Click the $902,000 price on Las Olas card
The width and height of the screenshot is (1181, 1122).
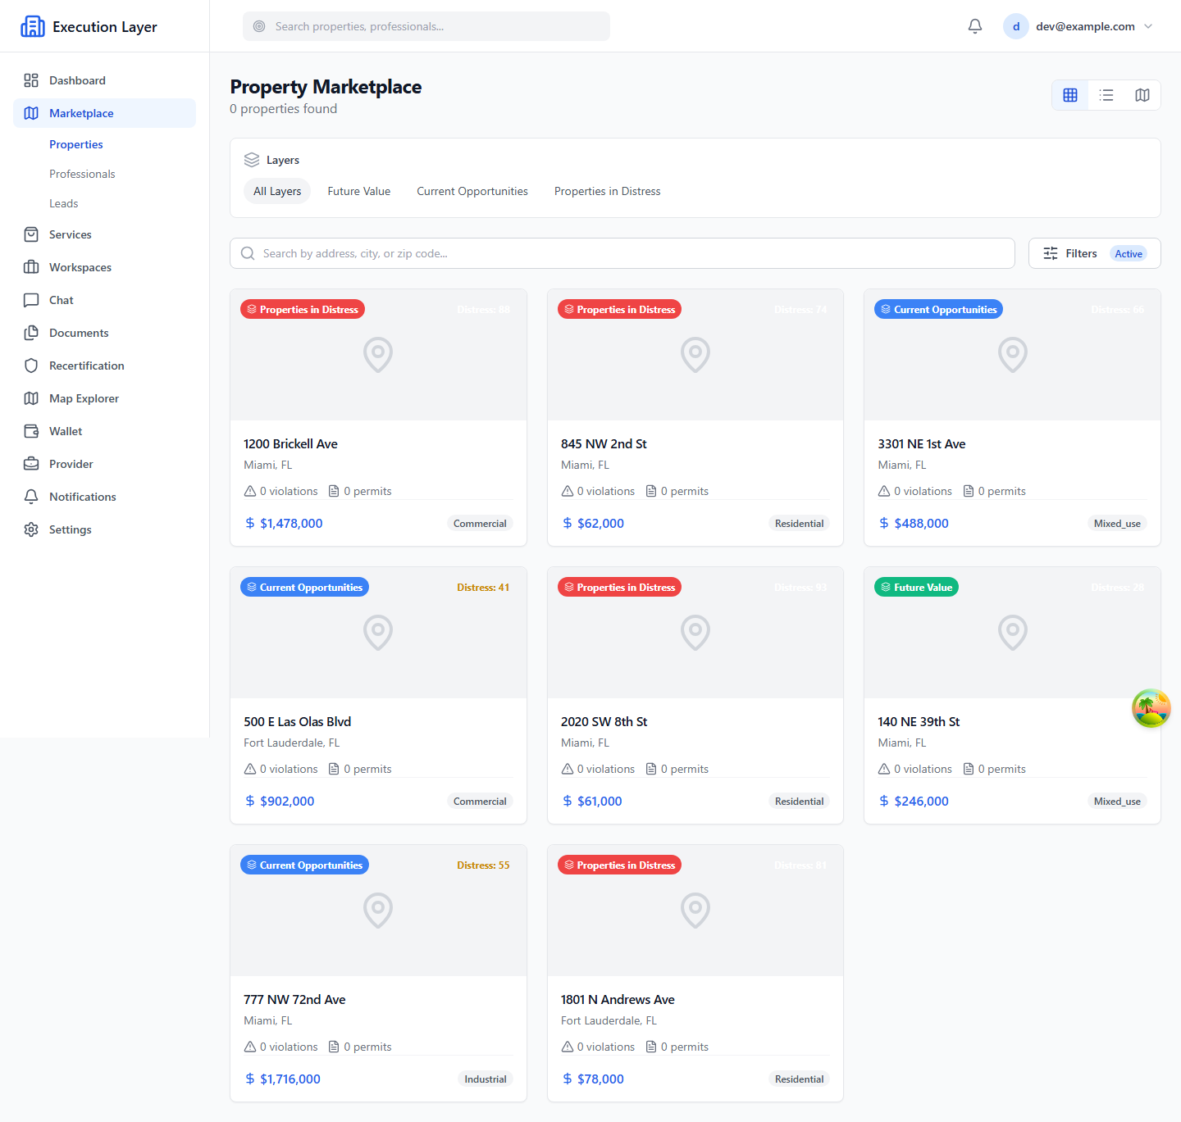(287, 801)
